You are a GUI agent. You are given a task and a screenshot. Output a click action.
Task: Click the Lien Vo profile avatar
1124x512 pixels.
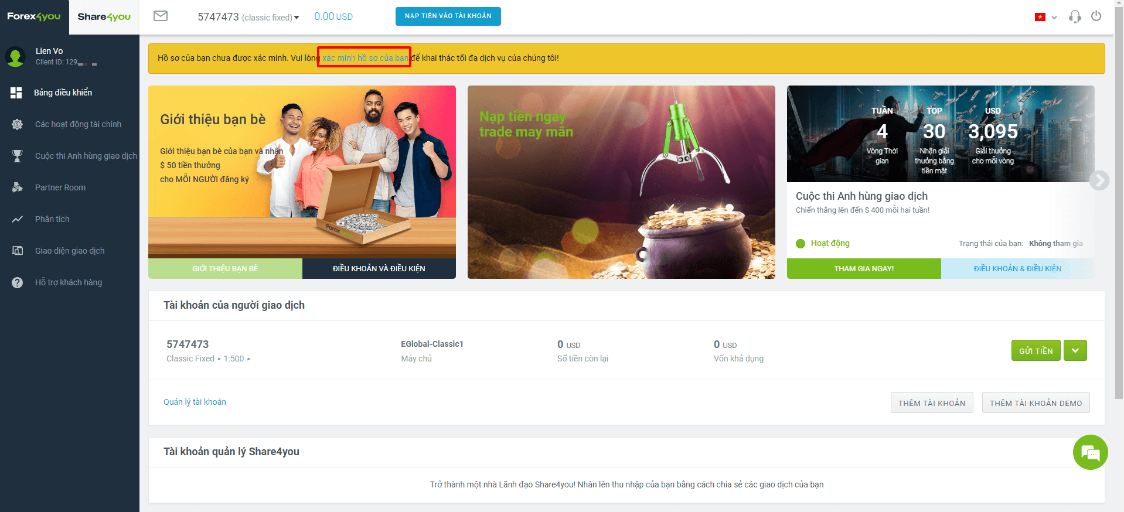click(x=15, y=57)
